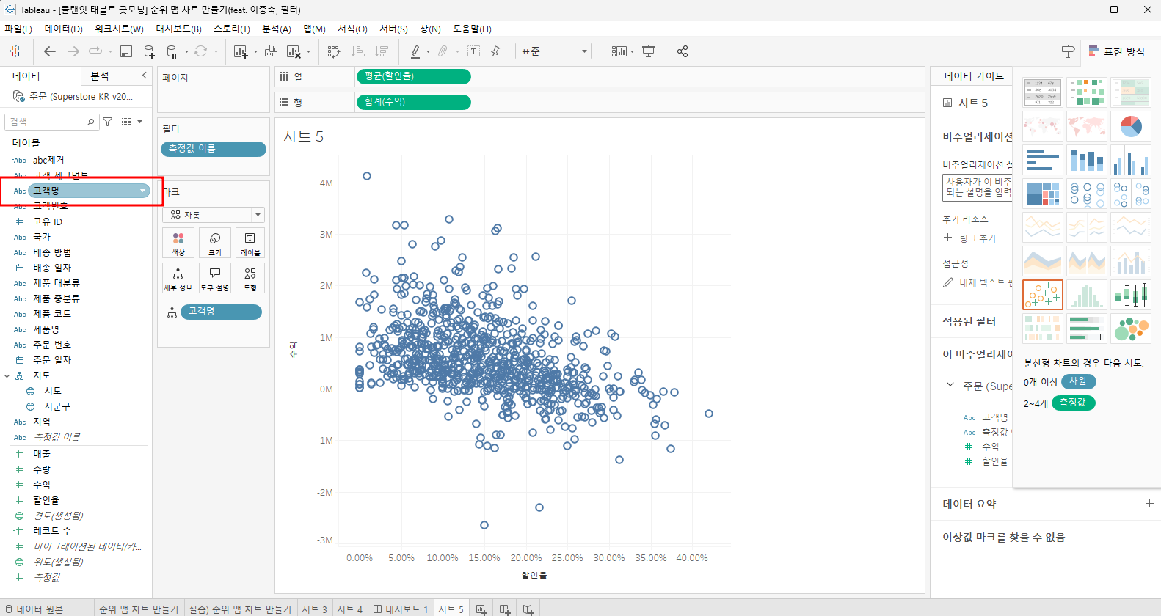Viewport: 1161px width, 616px height.
Task: Clear the sheet with the toolbar icon
Action: click(294, 51)
